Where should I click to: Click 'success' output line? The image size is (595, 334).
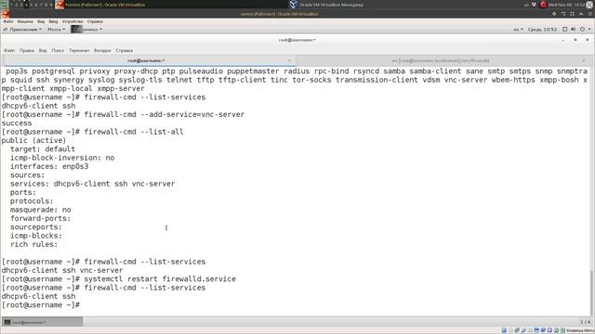[x=17, y=123]
